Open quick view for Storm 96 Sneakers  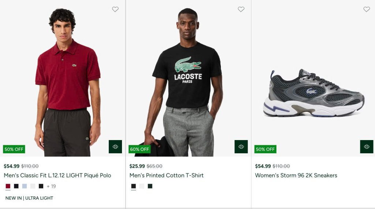(367, 147)
